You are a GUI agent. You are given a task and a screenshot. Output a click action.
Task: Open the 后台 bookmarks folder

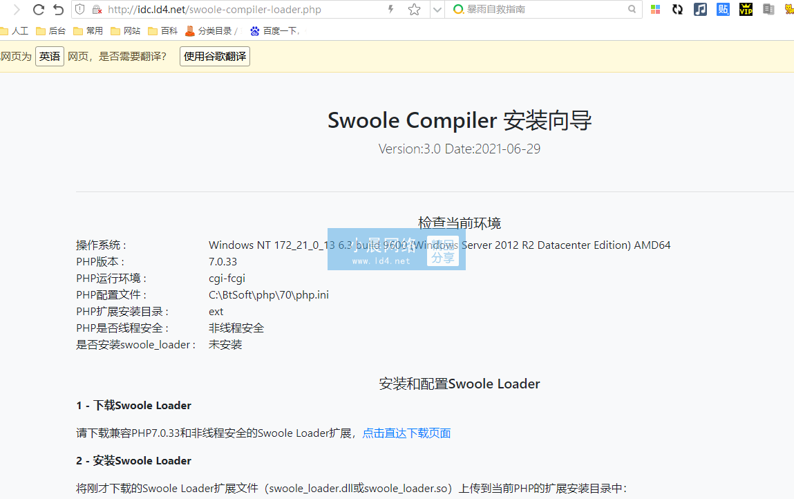click(x=51, y=31)
